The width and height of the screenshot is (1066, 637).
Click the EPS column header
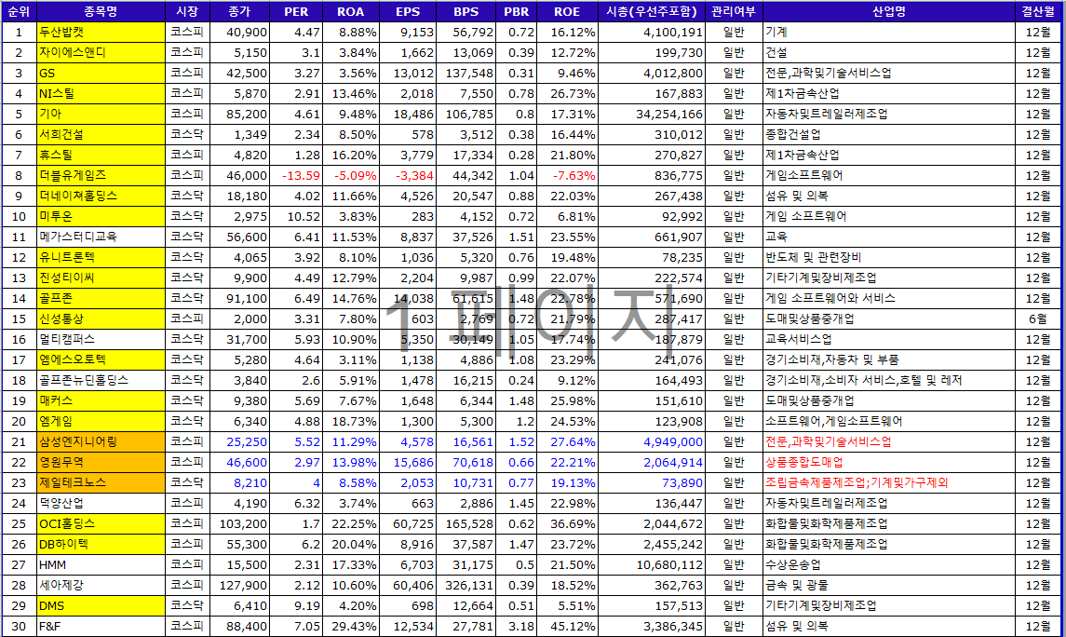tap(407, 11)
